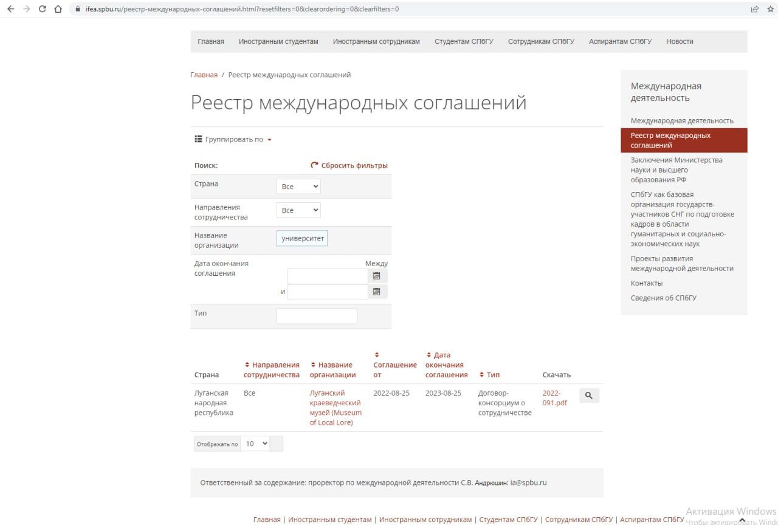
Task: Click the browser back arrow
Action: pos(10,9)
